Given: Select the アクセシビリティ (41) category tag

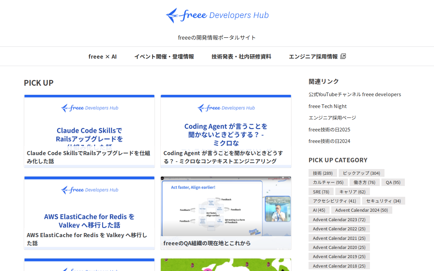Looking at the screenshot, I should [334, 201].
